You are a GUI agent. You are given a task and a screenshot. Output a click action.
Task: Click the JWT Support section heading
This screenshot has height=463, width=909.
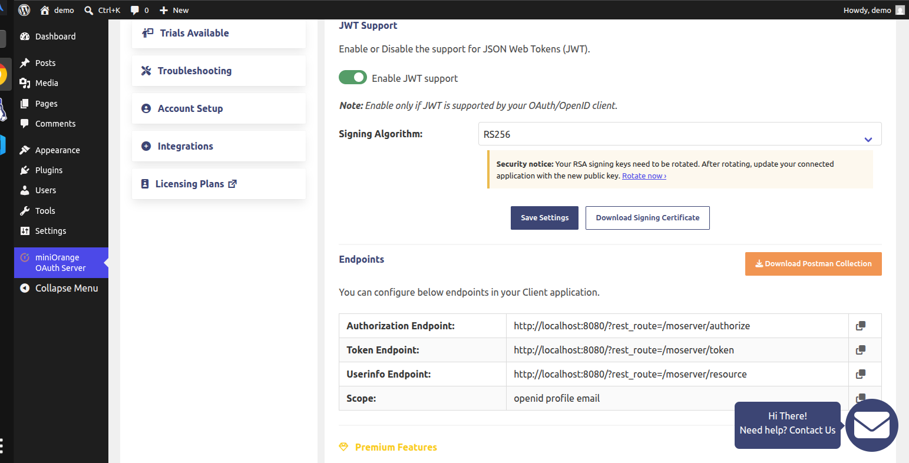click(368, 25)
